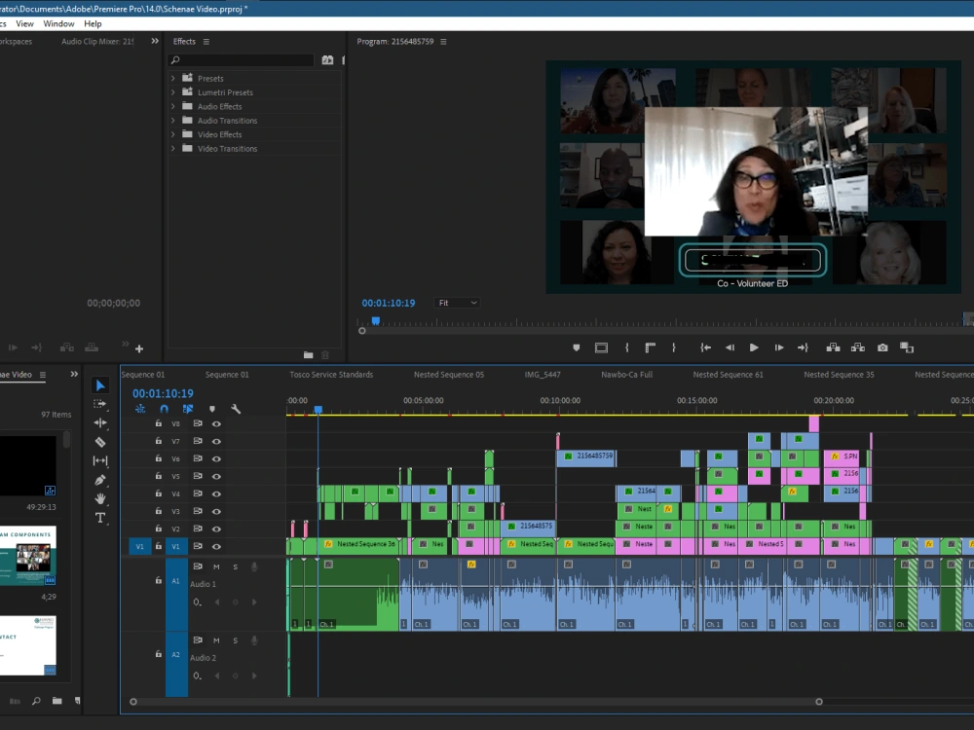Image resolution: width=974 pixels, height=730 pixels.
Task: Toggle safe margins in Program monitor
Action: 601,347
